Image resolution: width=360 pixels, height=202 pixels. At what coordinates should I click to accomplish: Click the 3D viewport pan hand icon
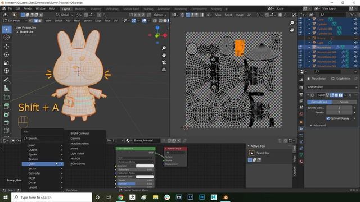164,55
